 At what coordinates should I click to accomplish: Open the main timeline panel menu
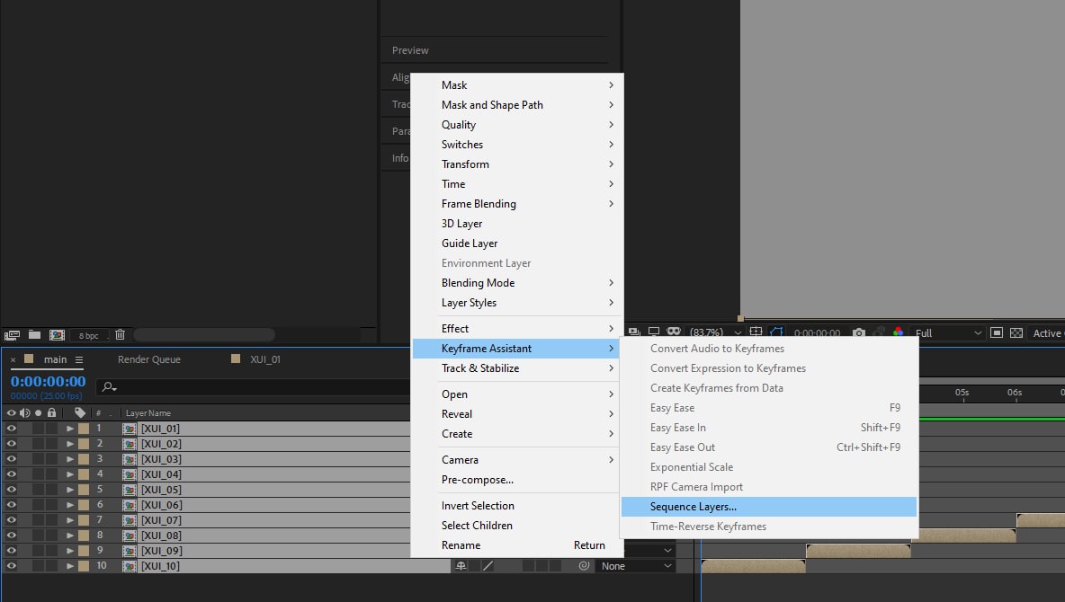pyautogui.click(x=79, y=359)
